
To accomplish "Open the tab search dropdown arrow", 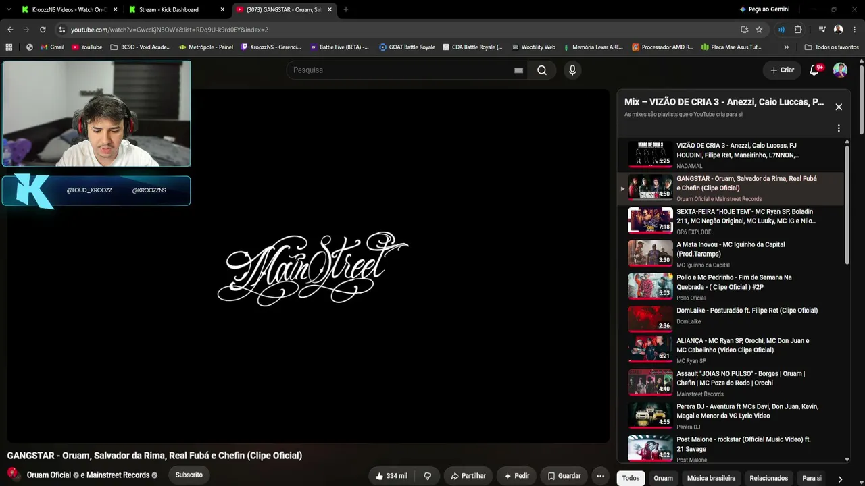I will (x=9, y=9).
